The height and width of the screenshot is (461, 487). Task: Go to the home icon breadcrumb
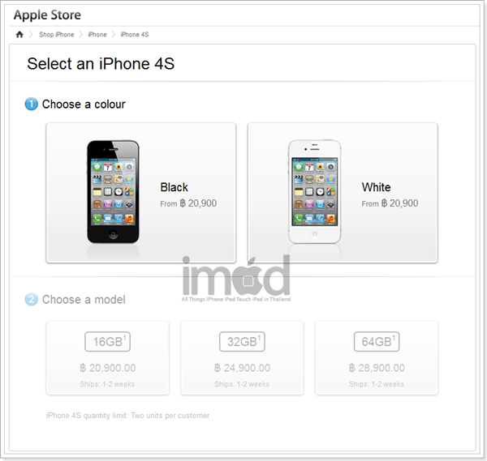pyautogui.click(x=19, y=34)
